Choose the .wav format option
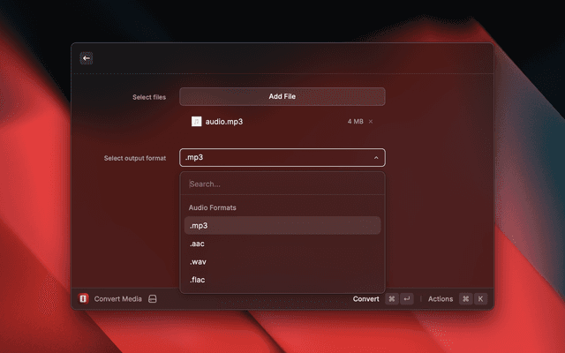Image resolution: width=565 pixels, height=353 pixels. [x=282, y=261]
